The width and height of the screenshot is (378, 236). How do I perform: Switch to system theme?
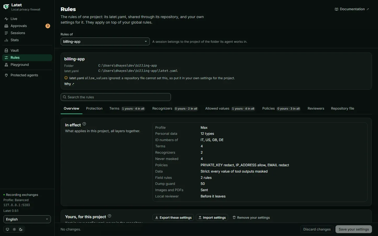[7, 229]
